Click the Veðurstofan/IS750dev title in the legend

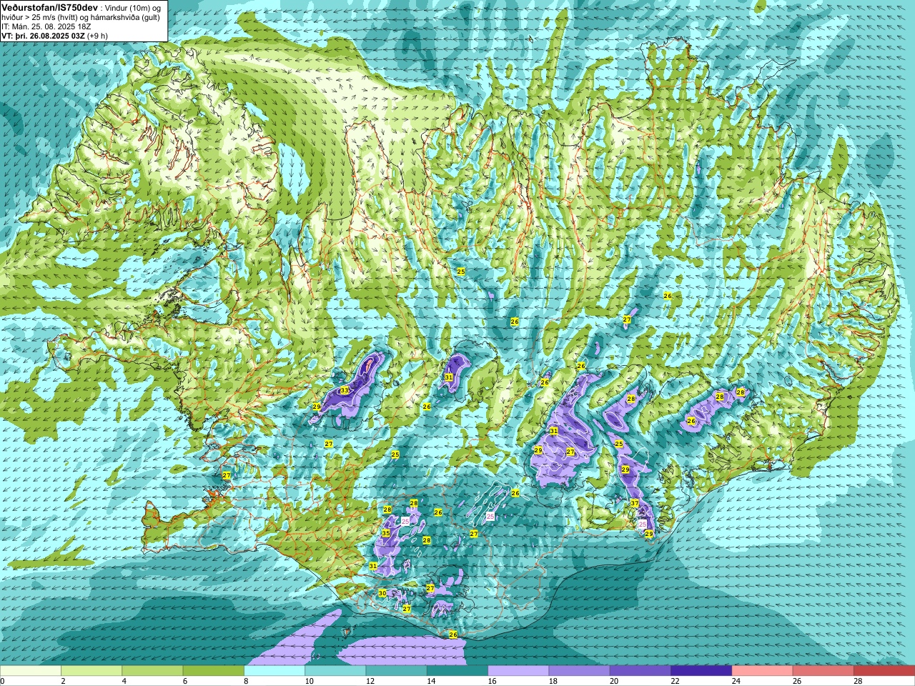pos(49,6)
